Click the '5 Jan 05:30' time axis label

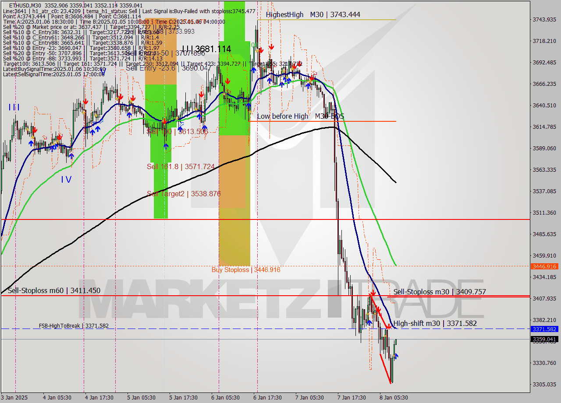coord(141,398)
